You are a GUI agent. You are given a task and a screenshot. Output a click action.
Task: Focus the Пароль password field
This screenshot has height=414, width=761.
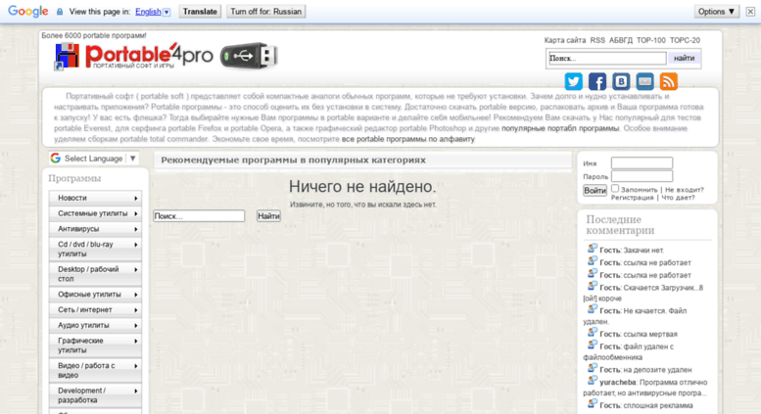click(x=642, y=176)
